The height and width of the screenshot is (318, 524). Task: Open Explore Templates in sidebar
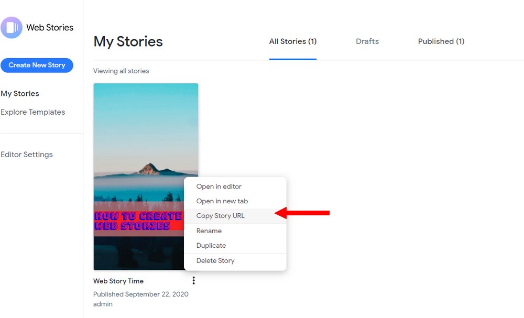coord(32,112)
